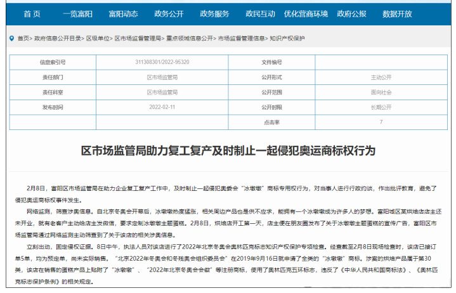
Task: Go to 富阳动态 in the top navigation
Action: click(x=124, y=13)
